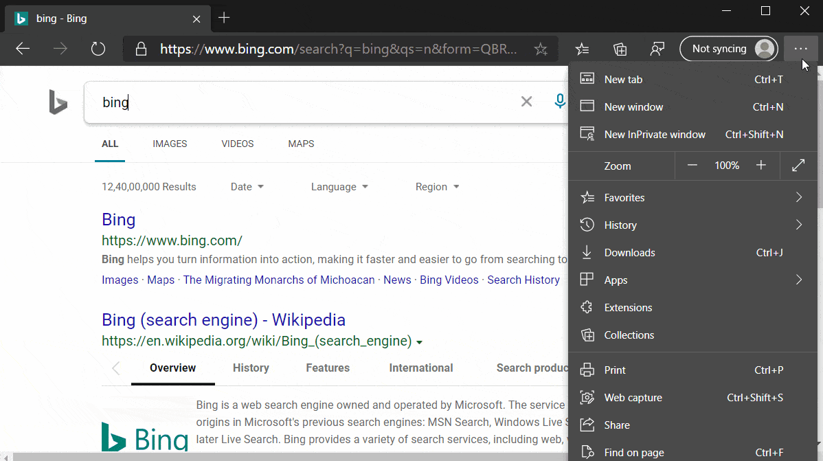Switch to the ALL results tab
823x461 pixels.
coord(110,144)
